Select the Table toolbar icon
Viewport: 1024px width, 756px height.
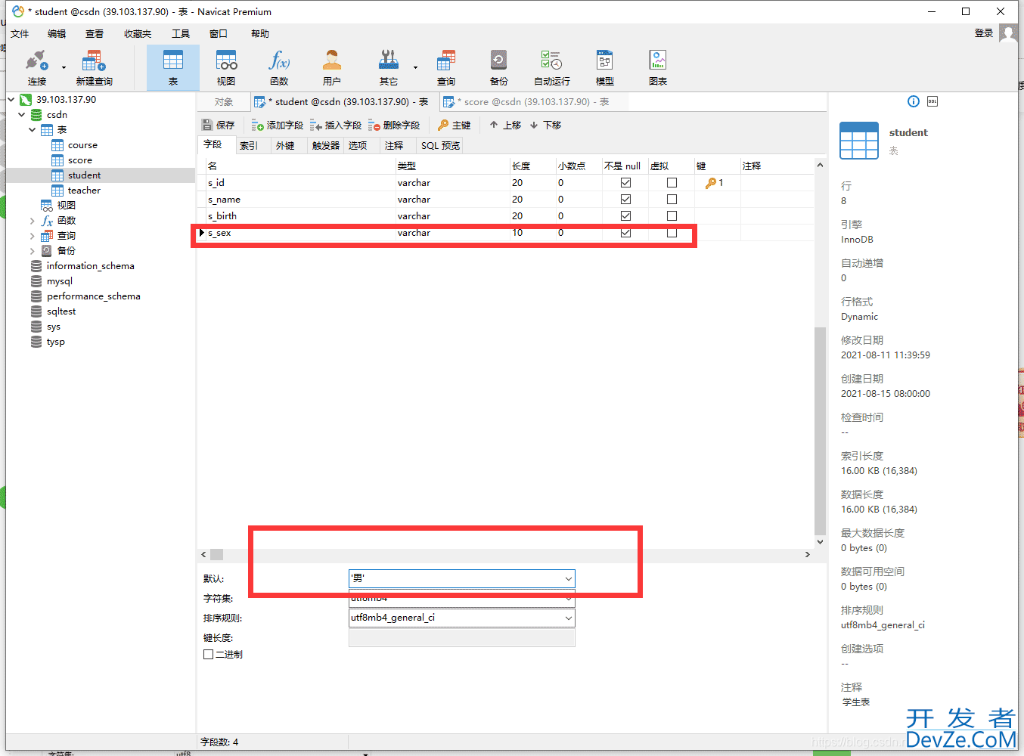point(173,67)
